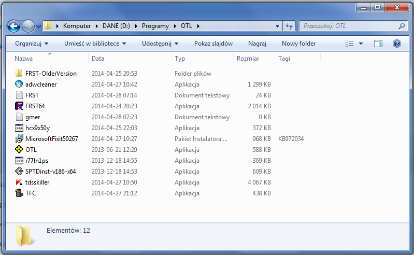The height and width of the screenshot is (255, 414).
Task: Click Pokaz slajdów toolbar button
Action: pyautogui.click(x=213, y=44)
